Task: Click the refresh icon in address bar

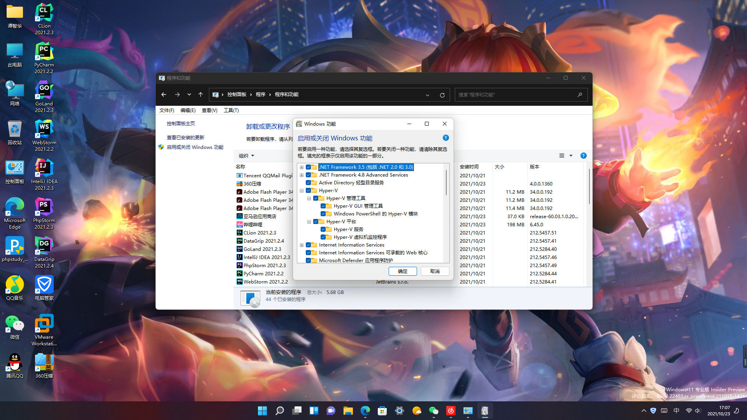Action: click(442, 95)
